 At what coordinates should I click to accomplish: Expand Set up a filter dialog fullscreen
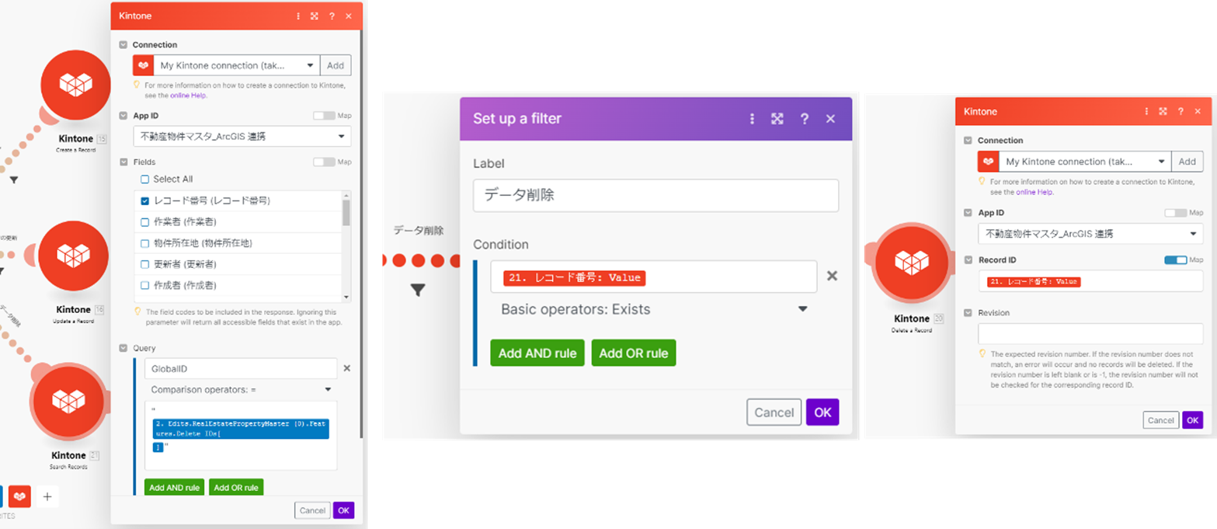point(777,119)
